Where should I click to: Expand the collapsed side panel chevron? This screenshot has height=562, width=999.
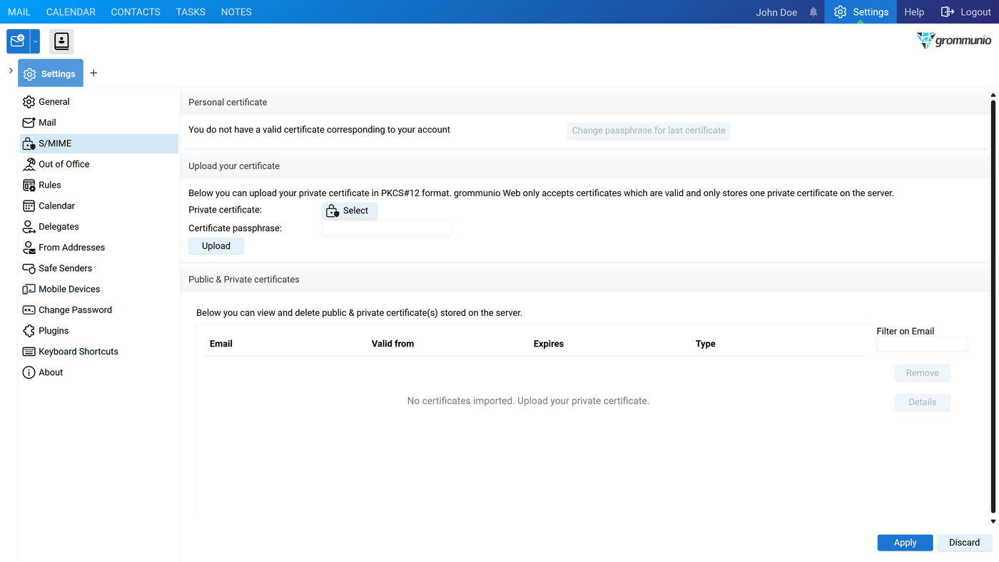11,71
